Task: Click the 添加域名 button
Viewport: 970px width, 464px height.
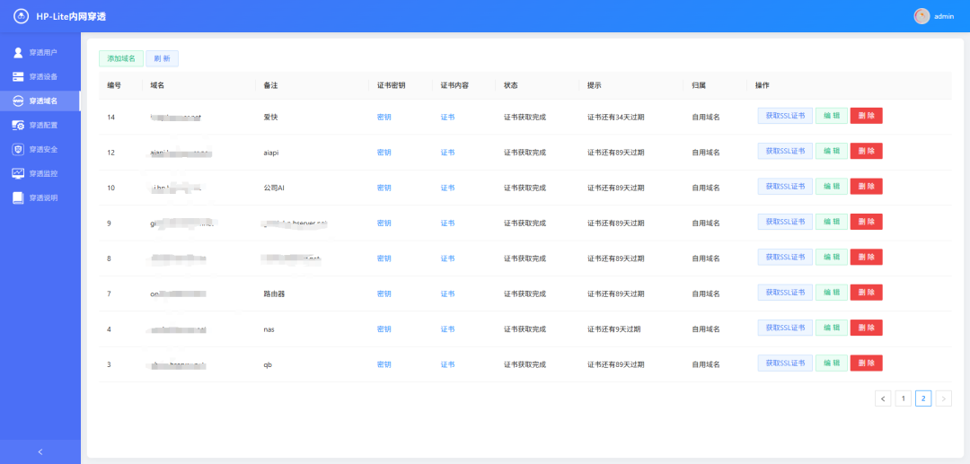Action: [x=120, y=58]
